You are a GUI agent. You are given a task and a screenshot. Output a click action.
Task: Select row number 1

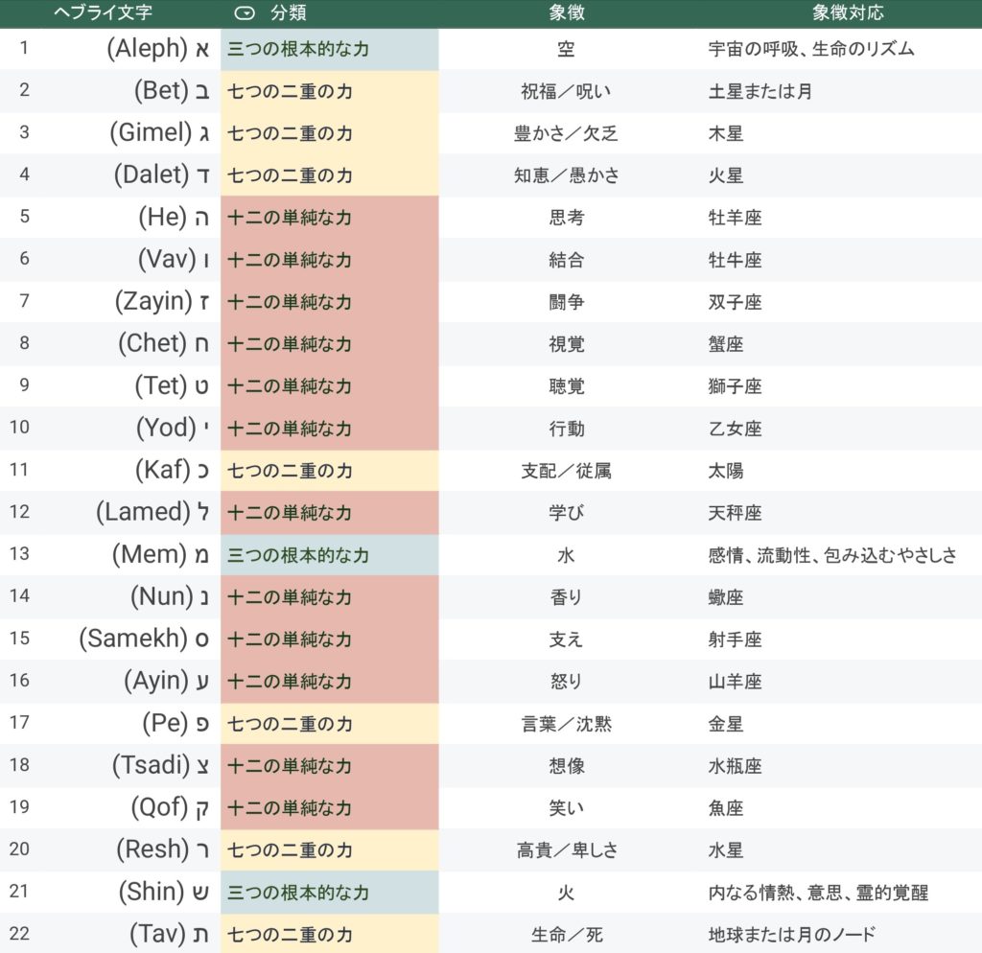pos(24,49)
